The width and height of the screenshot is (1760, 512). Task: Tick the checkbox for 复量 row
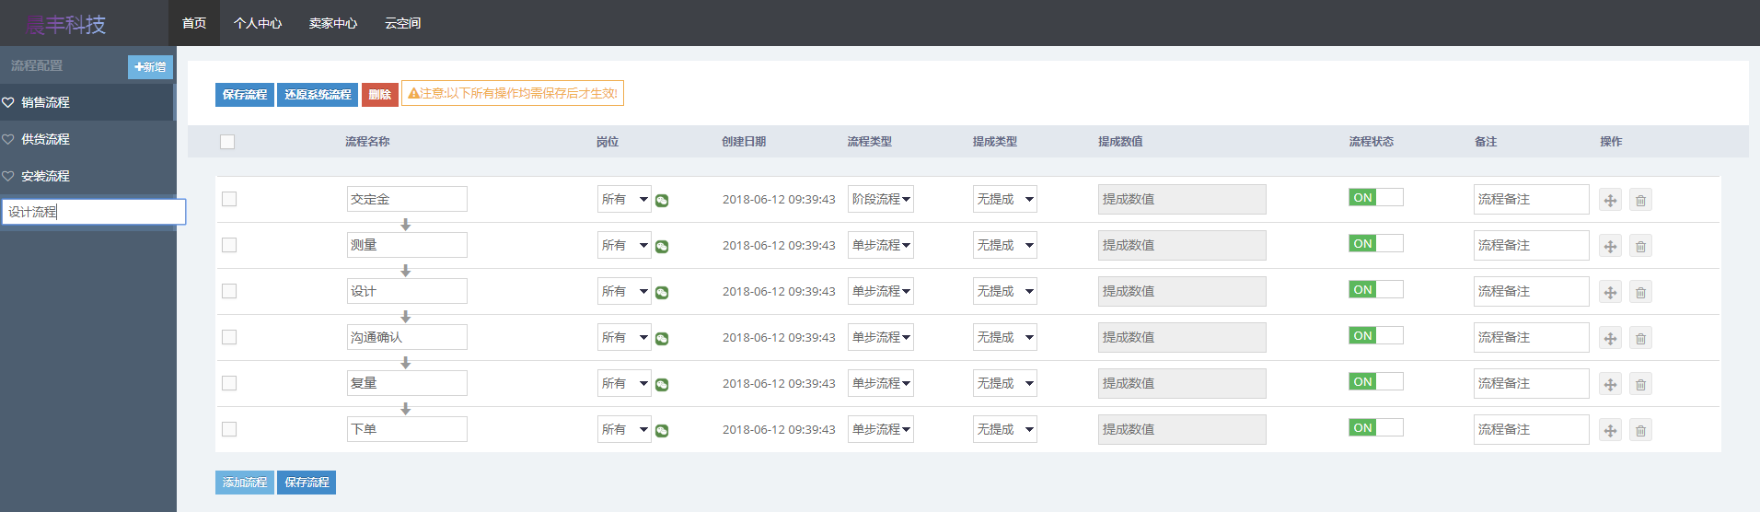pyautogui.click(x=229, y=383)
